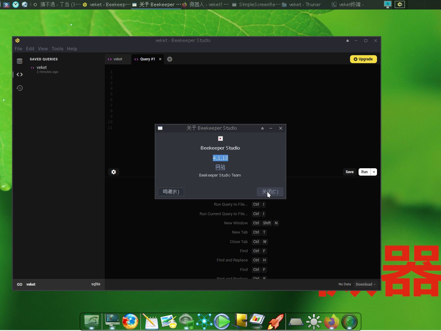Click the teal monitor tray icon

pos(388,4)
